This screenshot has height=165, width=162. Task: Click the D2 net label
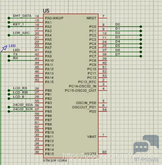(x=118, y=33)
